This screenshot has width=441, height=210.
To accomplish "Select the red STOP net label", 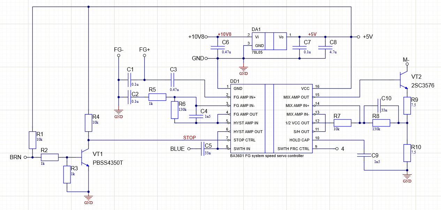I will (189, 137).
